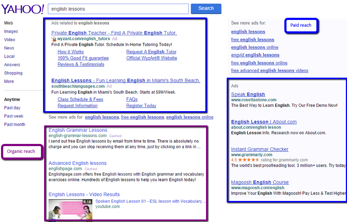Open Cached link for englishpage.com
Screen dimensions: 347x222
click(x=91, y=169)
